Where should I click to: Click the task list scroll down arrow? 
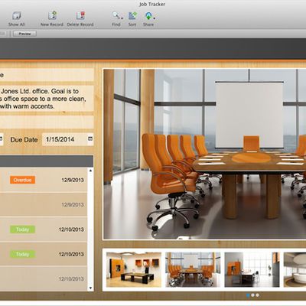pyautogui.click(x=90, y=288)
